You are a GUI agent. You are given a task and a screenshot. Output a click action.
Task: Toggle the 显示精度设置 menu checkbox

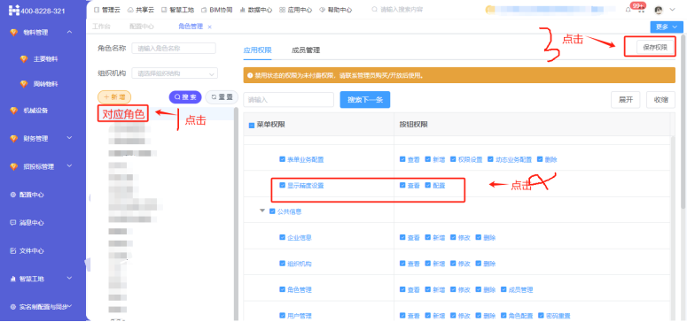tap(282, 185)
